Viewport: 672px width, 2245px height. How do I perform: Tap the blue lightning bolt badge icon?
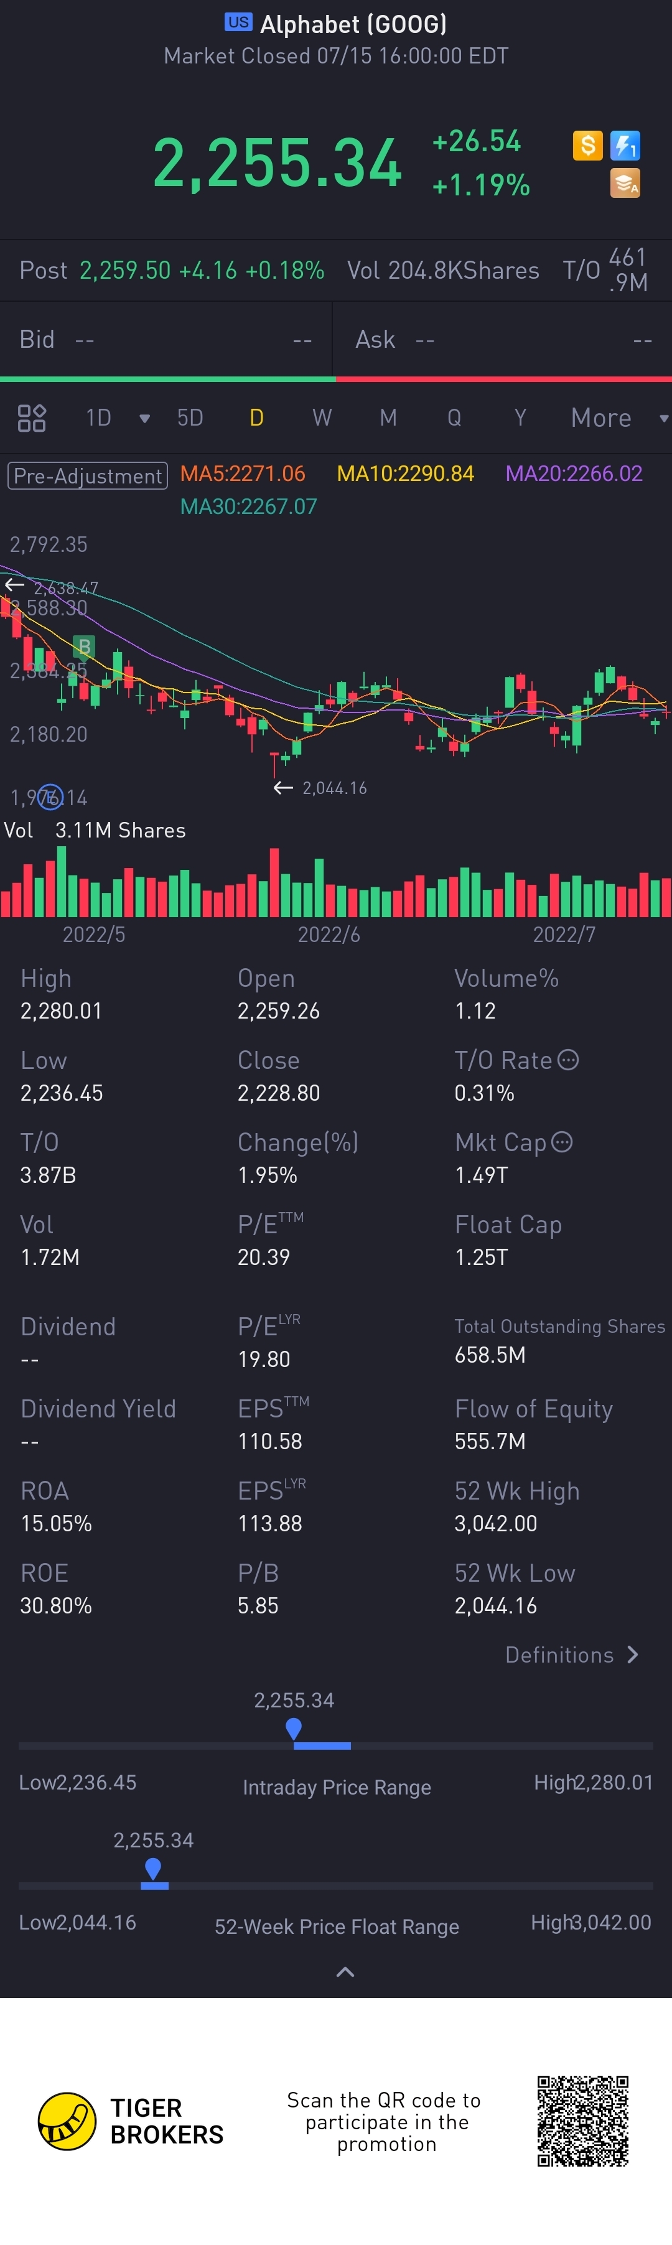[x=625, y=146]
